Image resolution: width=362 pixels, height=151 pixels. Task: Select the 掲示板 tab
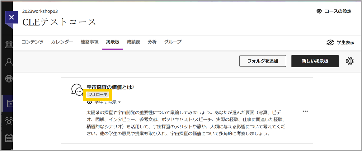click(113, 42)
